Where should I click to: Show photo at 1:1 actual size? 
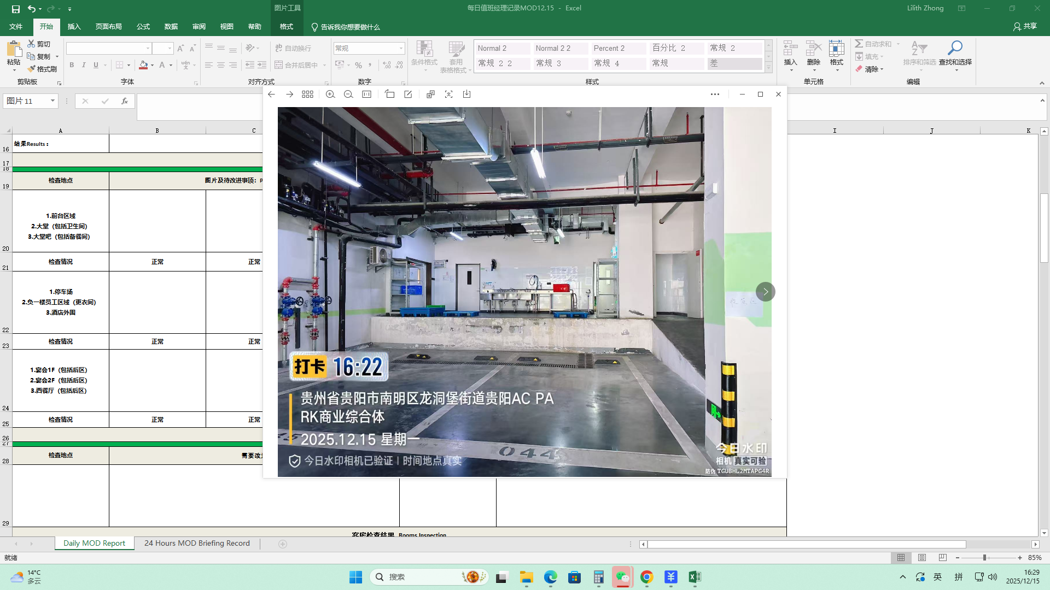pyautogui.click(x=367, y=94)
